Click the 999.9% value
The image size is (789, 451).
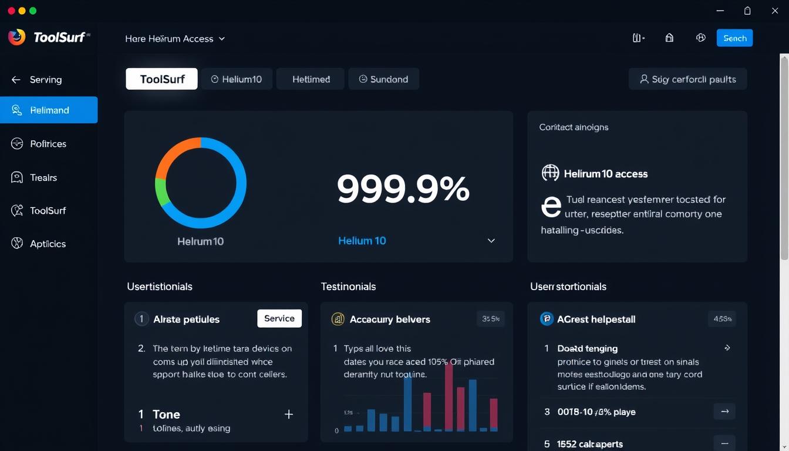click(x=403, y=189)
